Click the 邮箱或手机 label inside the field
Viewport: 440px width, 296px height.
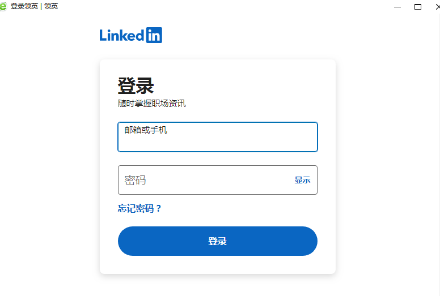tap(146, 130)
